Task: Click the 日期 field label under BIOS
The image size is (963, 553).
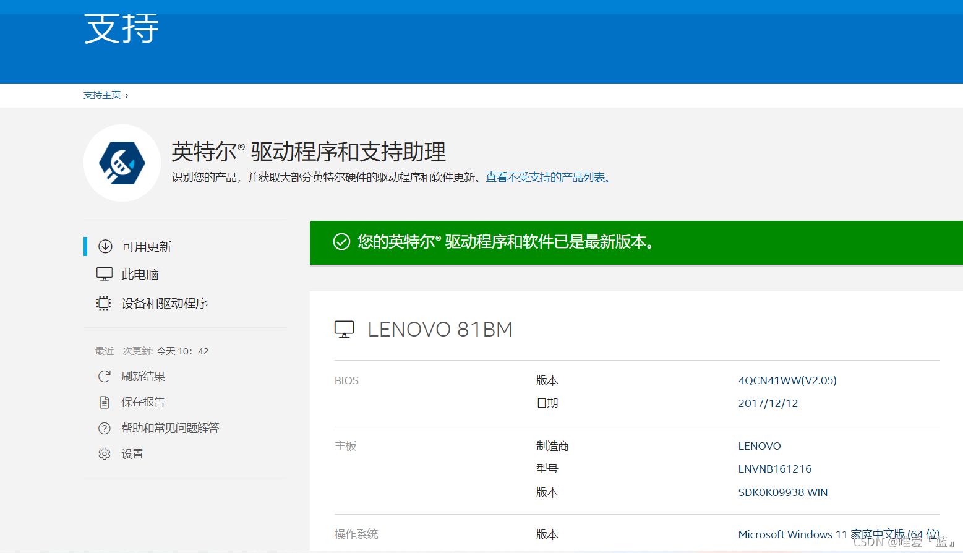Action: coord(547,403)
